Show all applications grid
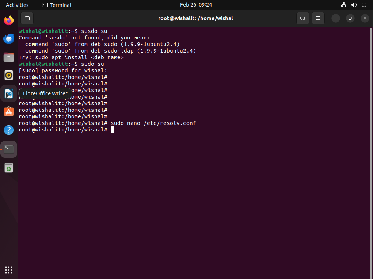The height and width of the screenshot is (279, 373). click(x=9, y=270)
